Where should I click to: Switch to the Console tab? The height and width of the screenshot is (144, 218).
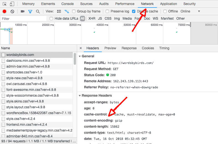[67, 4]
